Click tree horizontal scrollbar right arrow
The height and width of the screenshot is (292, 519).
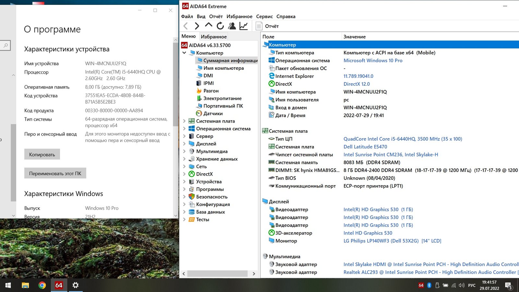pyautogui.click(x=254, y=274)
